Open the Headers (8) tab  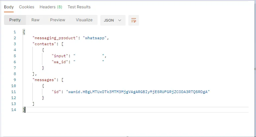[51, 7]
